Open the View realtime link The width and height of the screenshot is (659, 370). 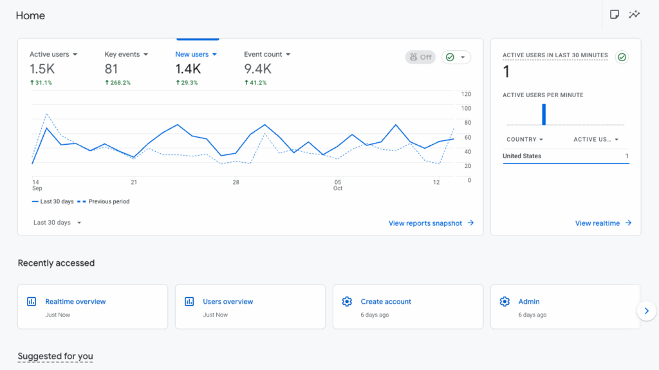point(603,223)
